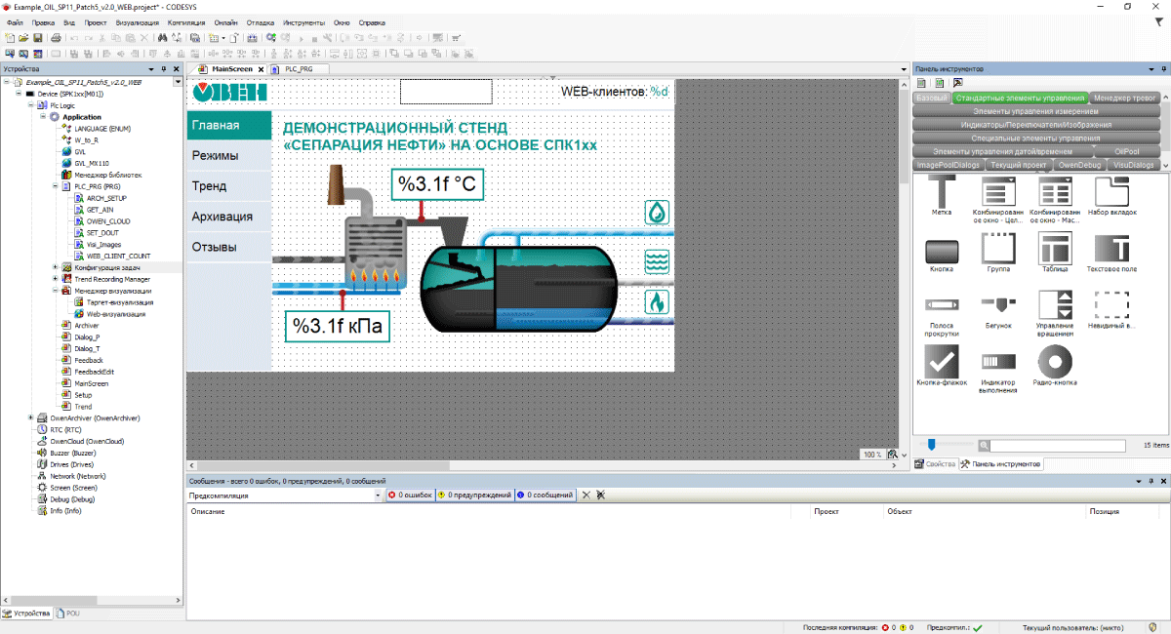Select the Метка (Label) element icon
The image size is (1171, 634).
[942, 193]
